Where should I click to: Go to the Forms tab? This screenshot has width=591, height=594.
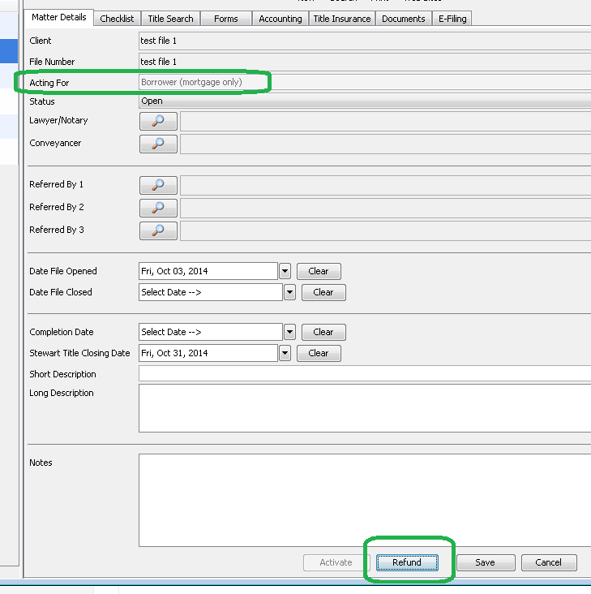point(226,19)
